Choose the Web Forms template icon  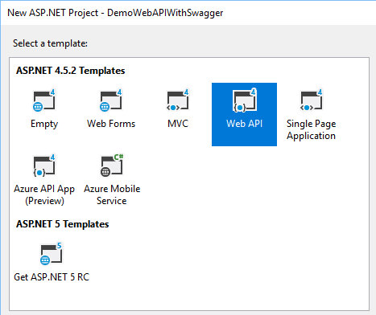click(111, 100)
